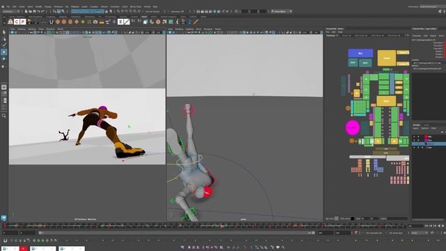This screenshot has width=446, height=251.
Task: Open the frame rate fps dropdown
Action: 420,233
